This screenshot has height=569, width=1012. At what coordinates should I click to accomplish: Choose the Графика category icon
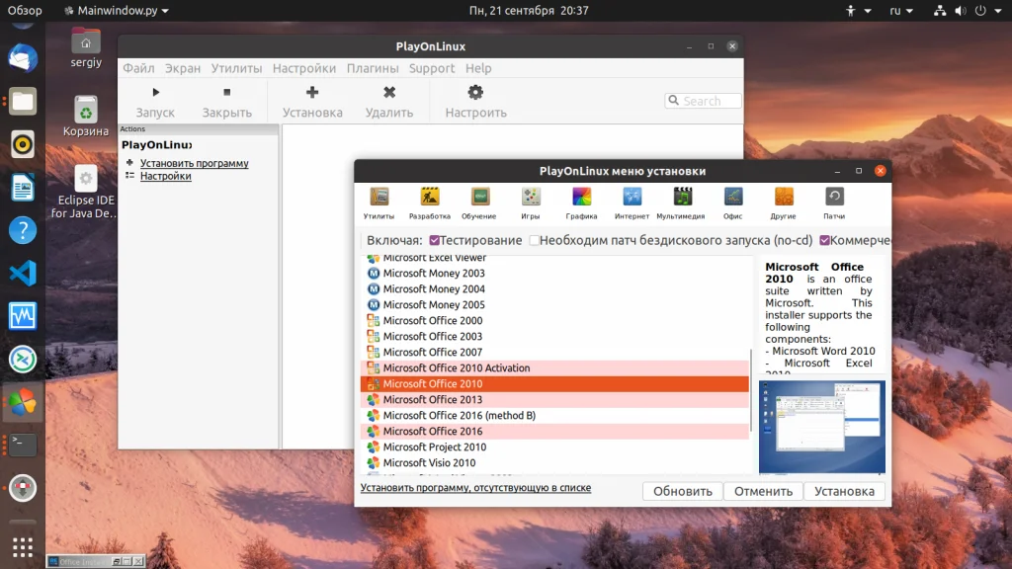(x=581, y=197)
